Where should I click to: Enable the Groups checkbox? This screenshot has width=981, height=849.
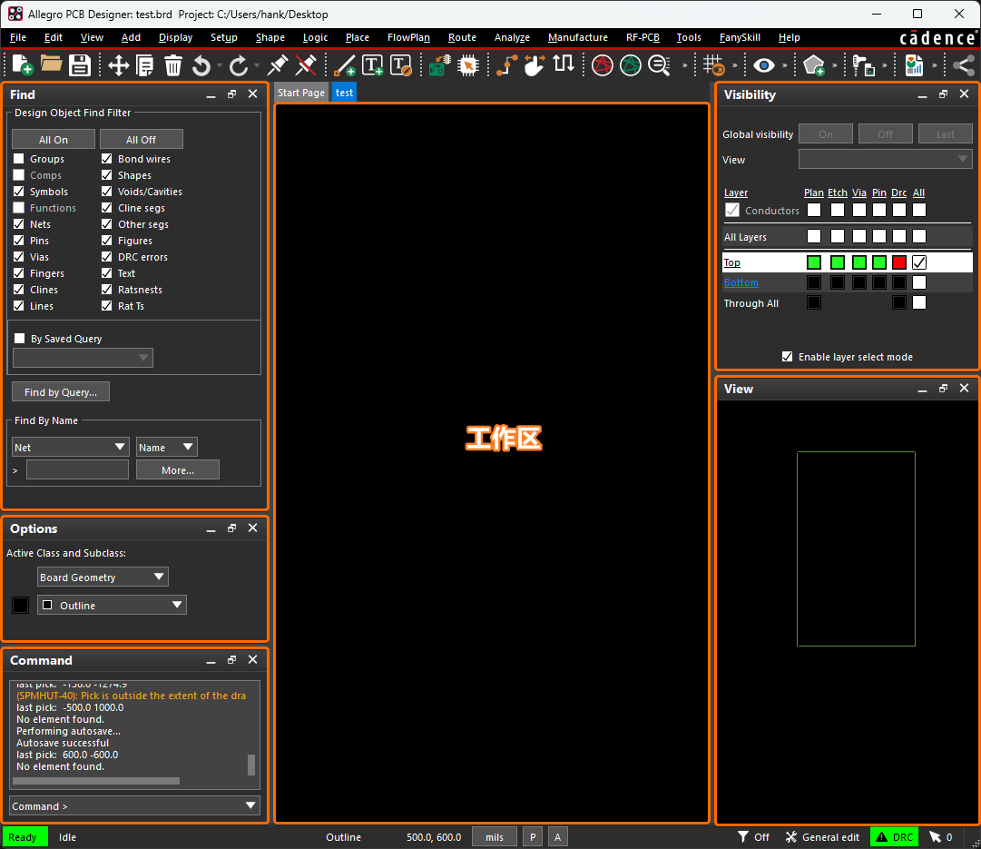pos(19,159)
